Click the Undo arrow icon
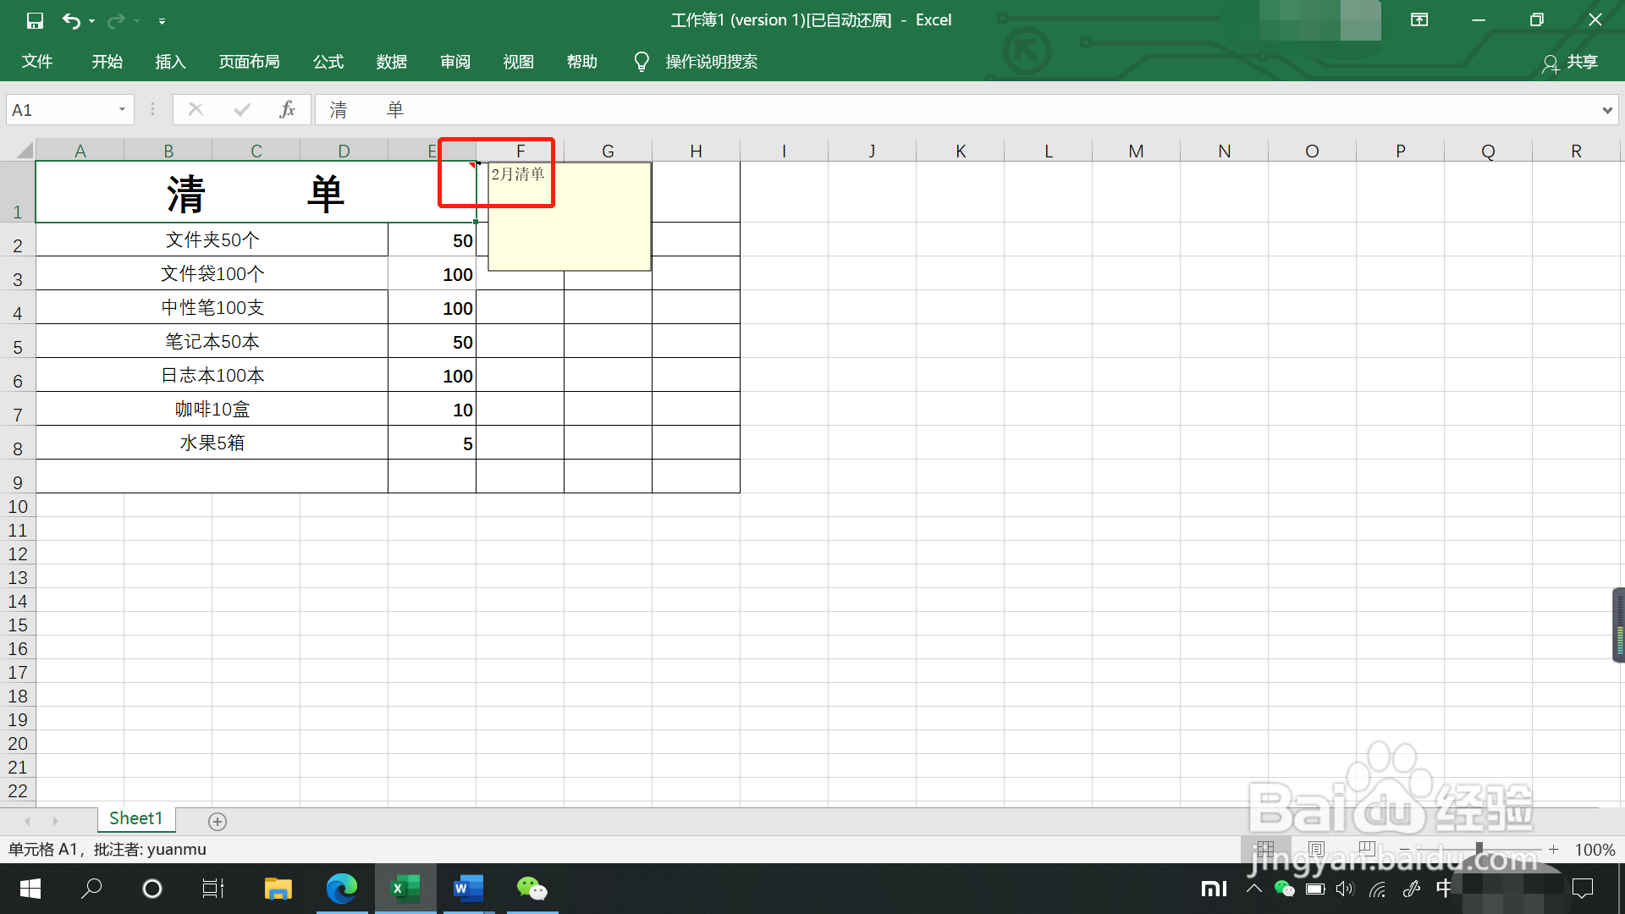The height and width of the screenshot is (914, 1625). [x=71, y=20]
